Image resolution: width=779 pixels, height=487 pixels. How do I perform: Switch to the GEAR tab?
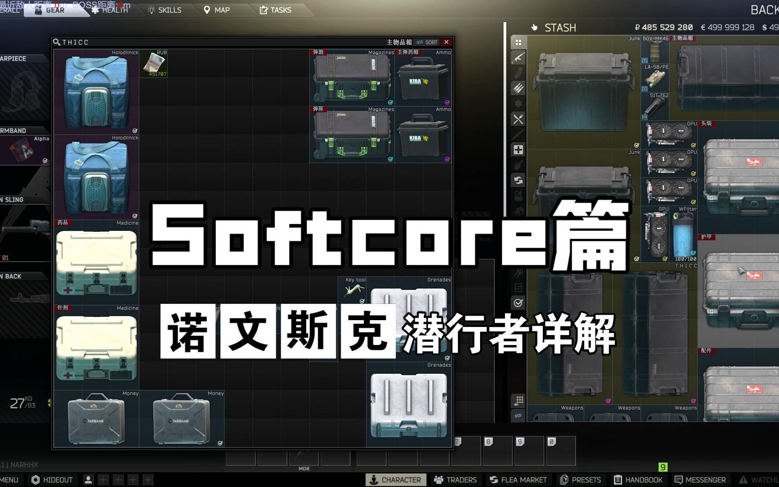point(55,10)
